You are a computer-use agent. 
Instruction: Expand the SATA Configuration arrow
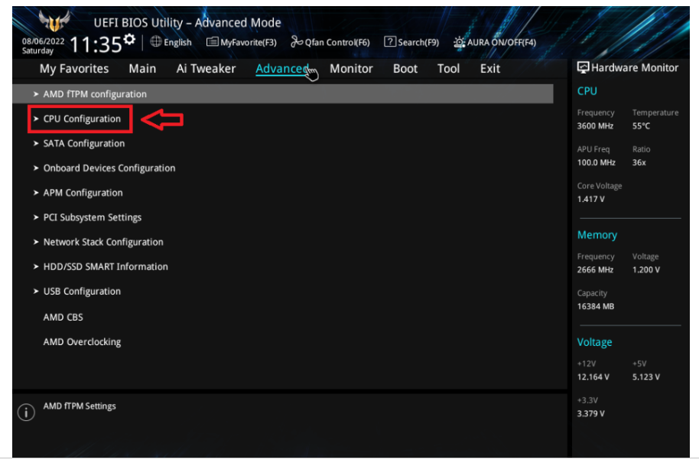[x=36, y=144]
